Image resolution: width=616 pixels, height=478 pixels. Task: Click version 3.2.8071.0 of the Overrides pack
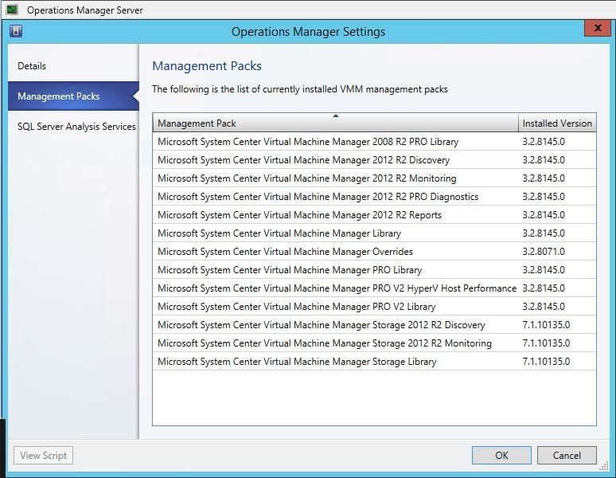pyautogui.click(x=544, y=252)
